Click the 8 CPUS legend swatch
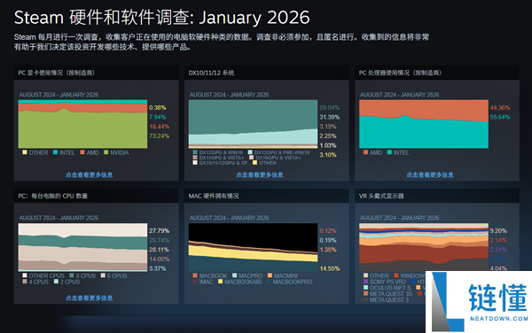 click(72, 275)
